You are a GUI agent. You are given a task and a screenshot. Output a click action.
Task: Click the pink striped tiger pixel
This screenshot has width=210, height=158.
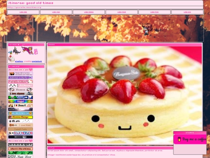click(28, 50)
